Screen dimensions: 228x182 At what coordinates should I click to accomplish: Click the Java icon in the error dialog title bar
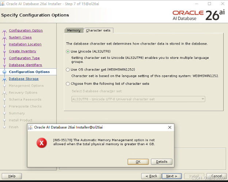[x=31, y=128]
